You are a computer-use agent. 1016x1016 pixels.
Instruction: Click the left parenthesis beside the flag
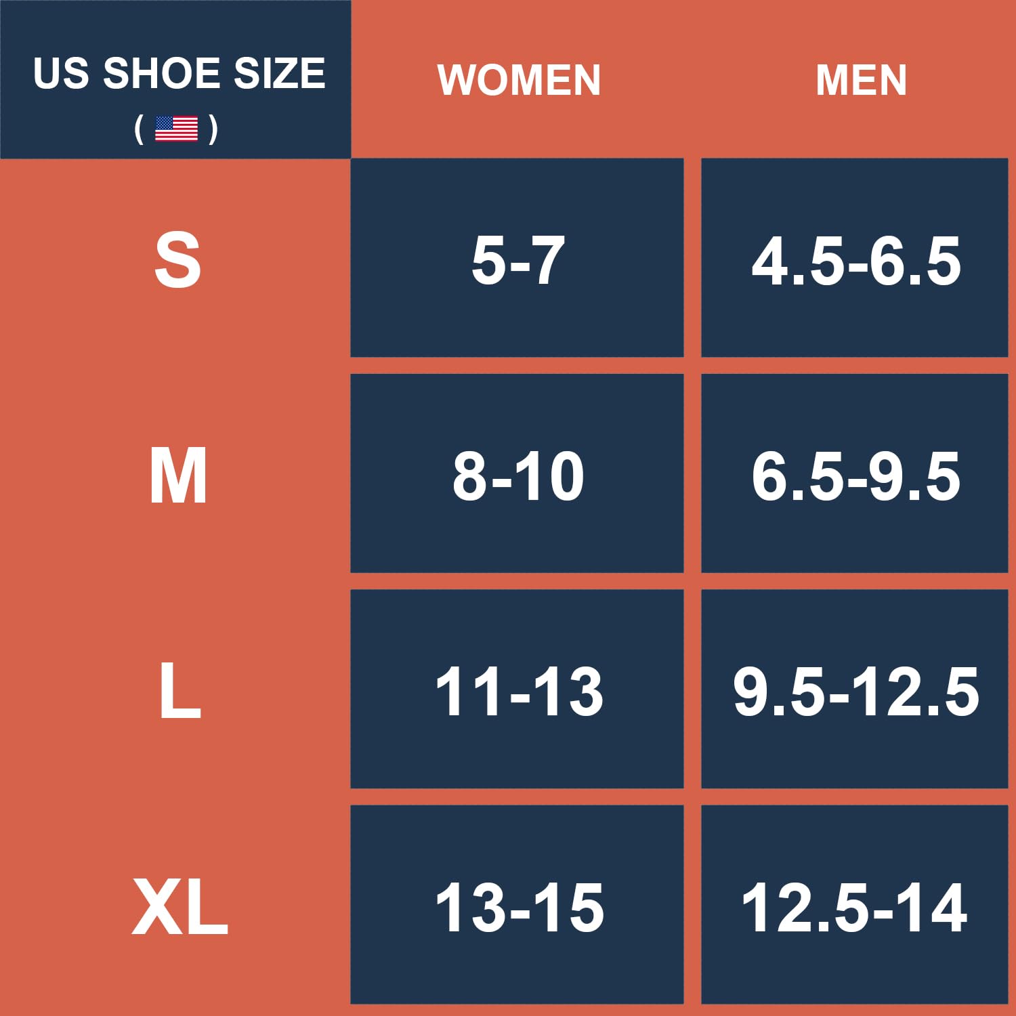139,129
